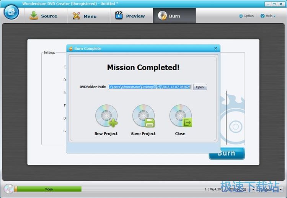Click the Option gear icon
Image resolution: width=287 pixels, height=198 pixels.
pos(241,16)
